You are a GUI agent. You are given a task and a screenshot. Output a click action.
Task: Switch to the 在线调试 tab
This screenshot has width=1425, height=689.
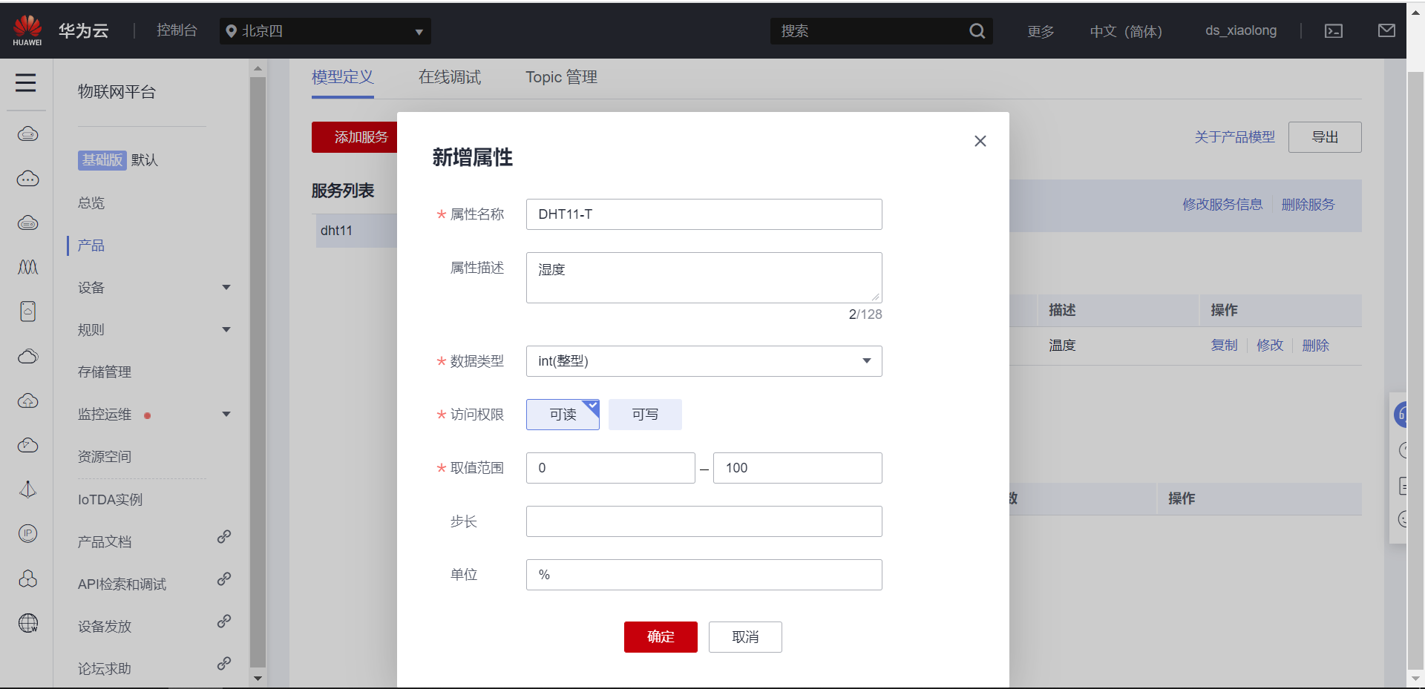click(x=450, y=77)
